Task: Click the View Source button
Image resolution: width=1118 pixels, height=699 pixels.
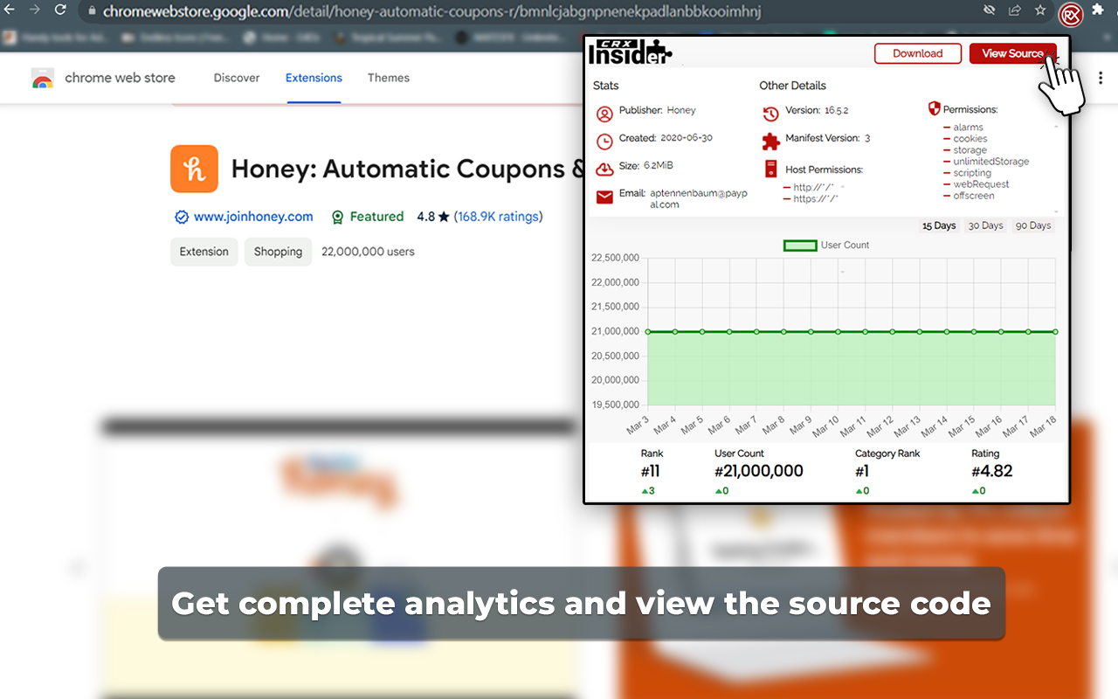Action: (x=1013, y=53)
